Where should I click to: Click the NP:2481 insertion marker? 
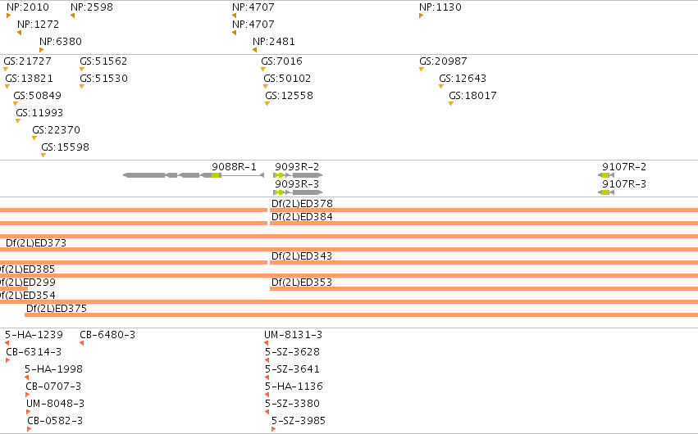[x=254, y=50]
